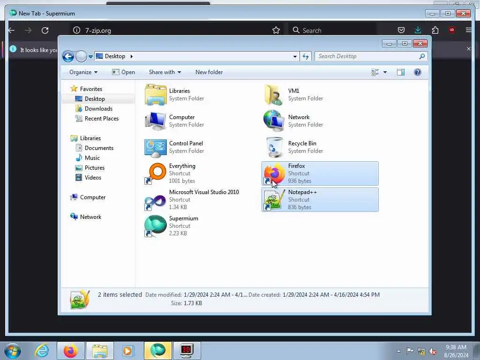Click the refresh button beside the address bar
This screenshot has width=480, height=360.
306,56
